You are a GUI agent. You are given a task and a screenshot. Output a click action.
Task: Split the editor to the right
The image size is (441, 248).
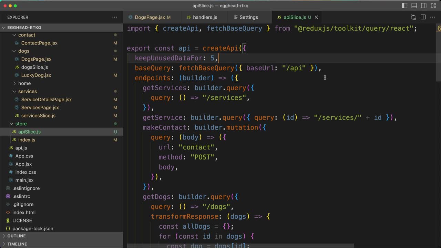tap(423, 17)
